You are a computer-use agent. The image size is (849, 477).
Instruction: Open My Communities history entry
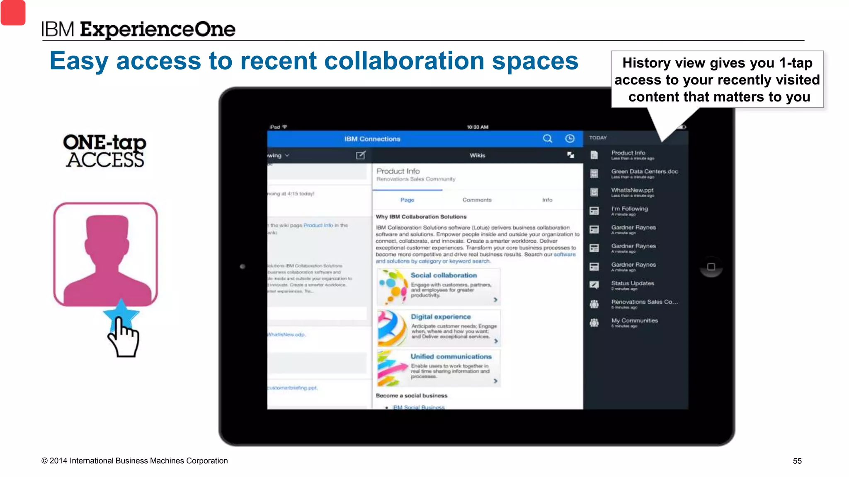coord(636,323)
